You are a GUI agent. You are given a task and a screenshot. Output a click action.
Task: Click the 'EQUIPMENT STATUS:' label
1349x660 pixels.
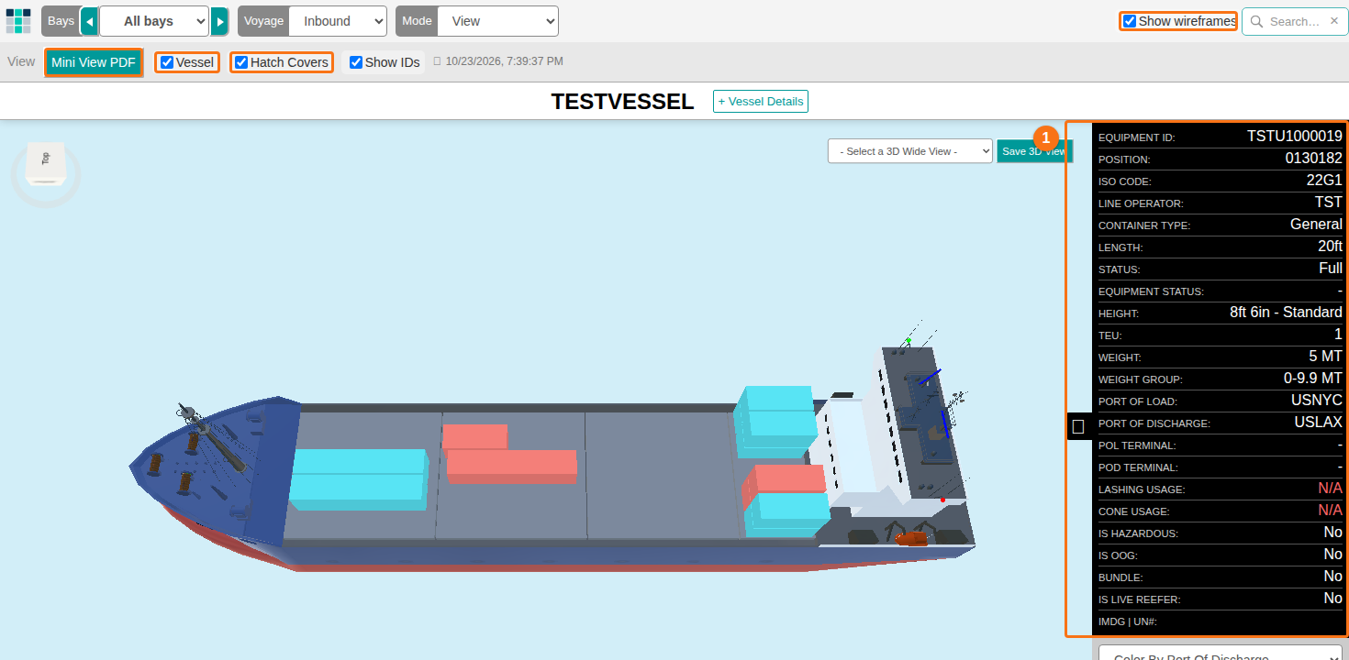pyautogui.click(x=1151, y=292)
